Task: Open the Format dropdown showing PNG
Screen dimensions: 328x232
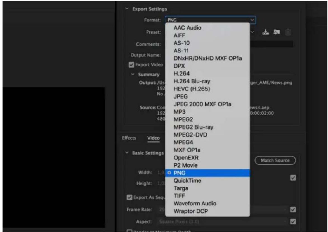Action: 210,20
